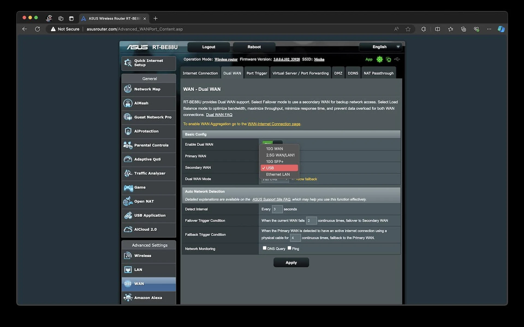Open AiMesh sidebar icon
This screenshot has height=327, width=524.
coord(128,103)
